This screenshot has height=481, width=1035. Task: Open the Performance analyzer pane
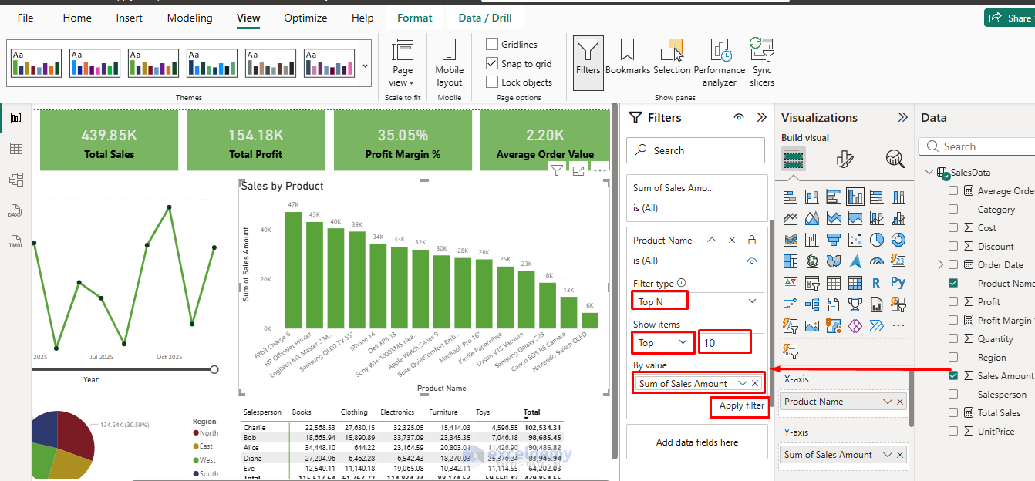720,63
